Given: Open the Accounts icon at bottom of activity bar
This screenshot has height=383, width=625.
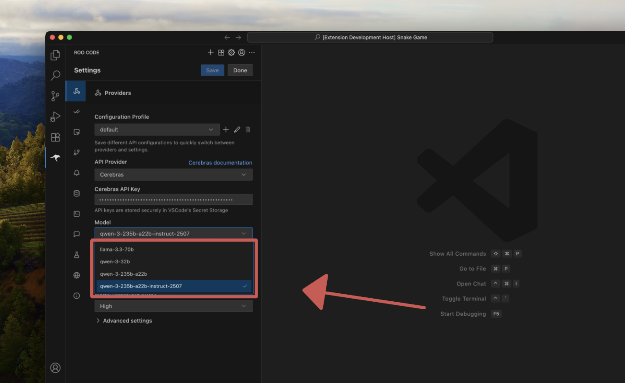Looking at the screenshot, I should (55, 368).
